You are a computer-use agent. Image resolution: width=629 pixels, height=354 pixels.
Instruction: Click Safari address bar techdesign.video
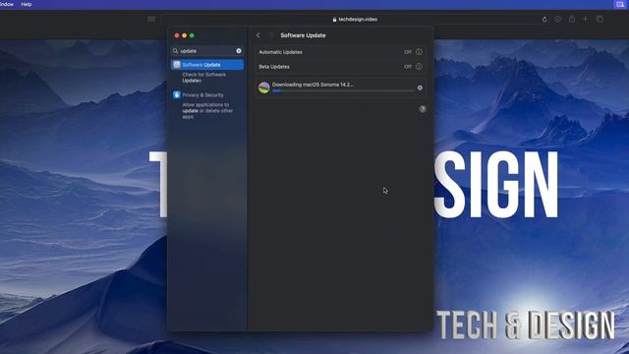click(355, 20)
